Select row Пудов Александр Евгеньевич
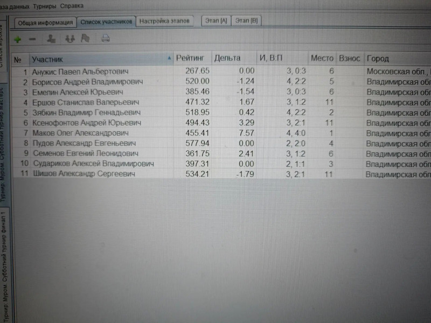 click(221, 143)
